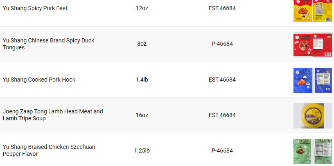The image size is (334, 166).
Task: Click P-46684 in the Braised Chicken row
Action: [x=222, y=151]
